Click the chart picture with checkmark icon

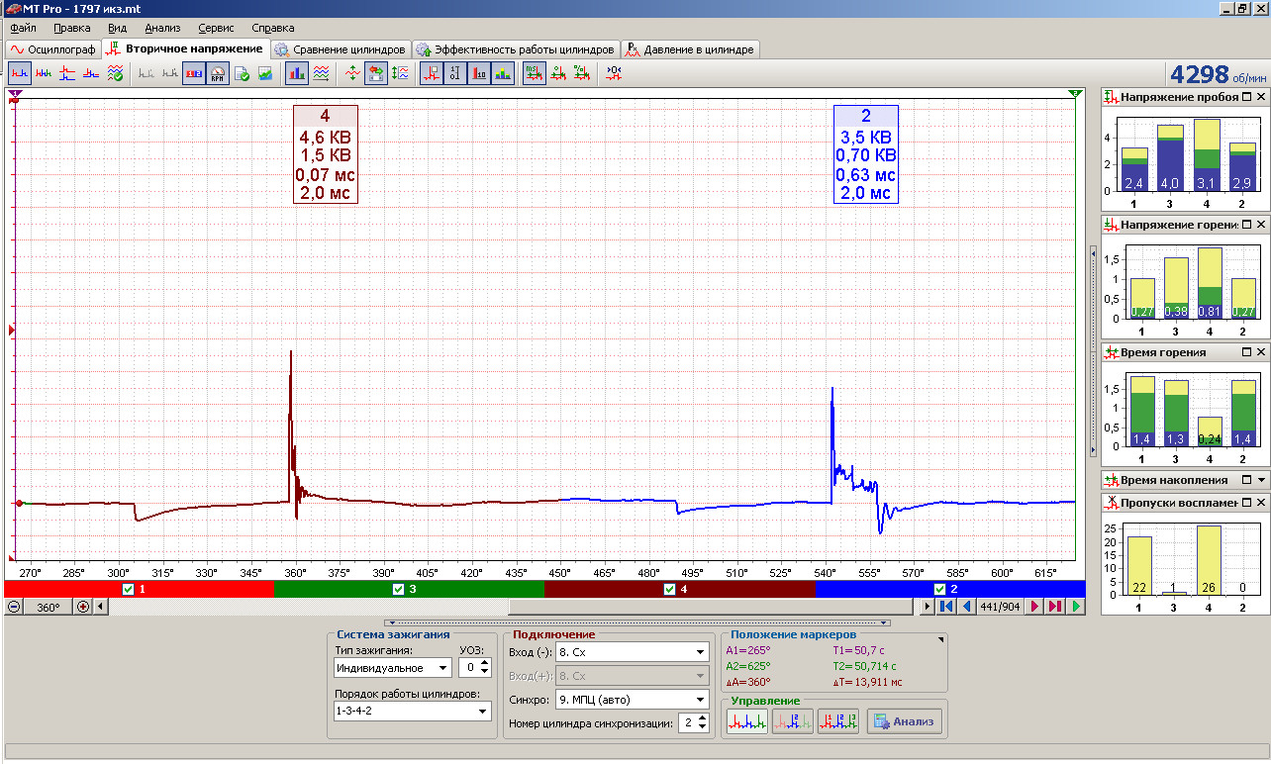point(265,72)
